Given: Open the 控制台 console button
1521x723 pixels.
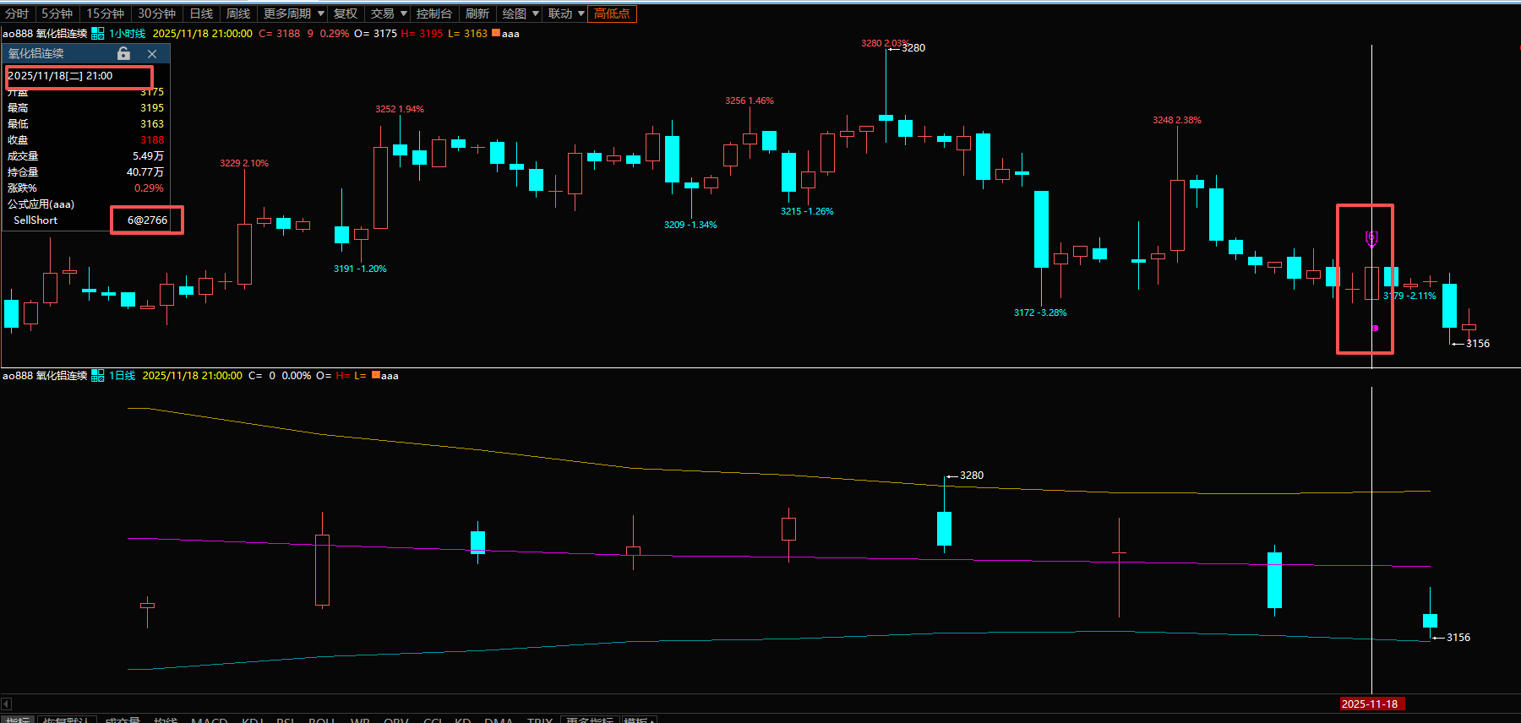Looking at the screenshot, I should [x=434, y=14].
